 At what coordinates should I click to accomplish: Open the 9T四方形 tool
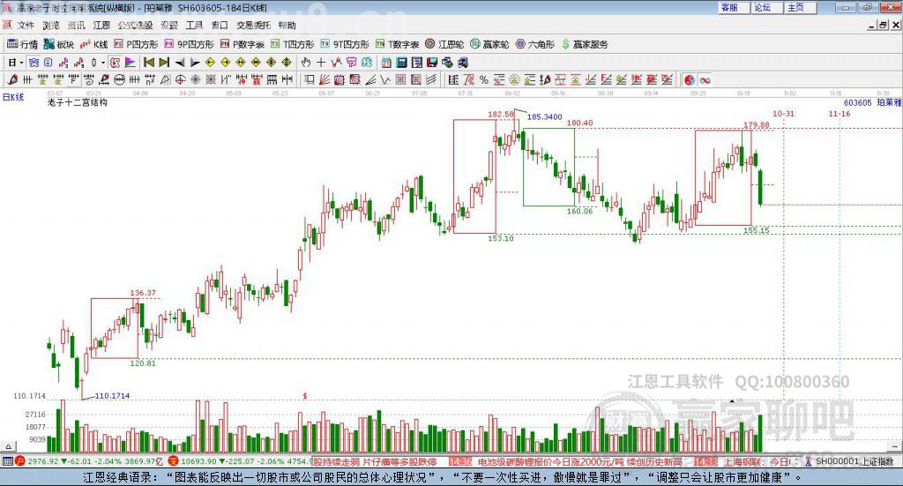click(345, 44)
